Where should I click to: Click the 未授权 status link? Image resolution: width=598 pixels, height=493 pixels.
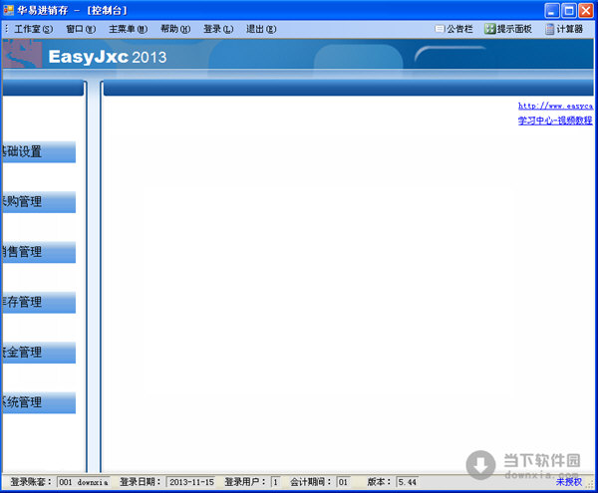tap(569, 482)
